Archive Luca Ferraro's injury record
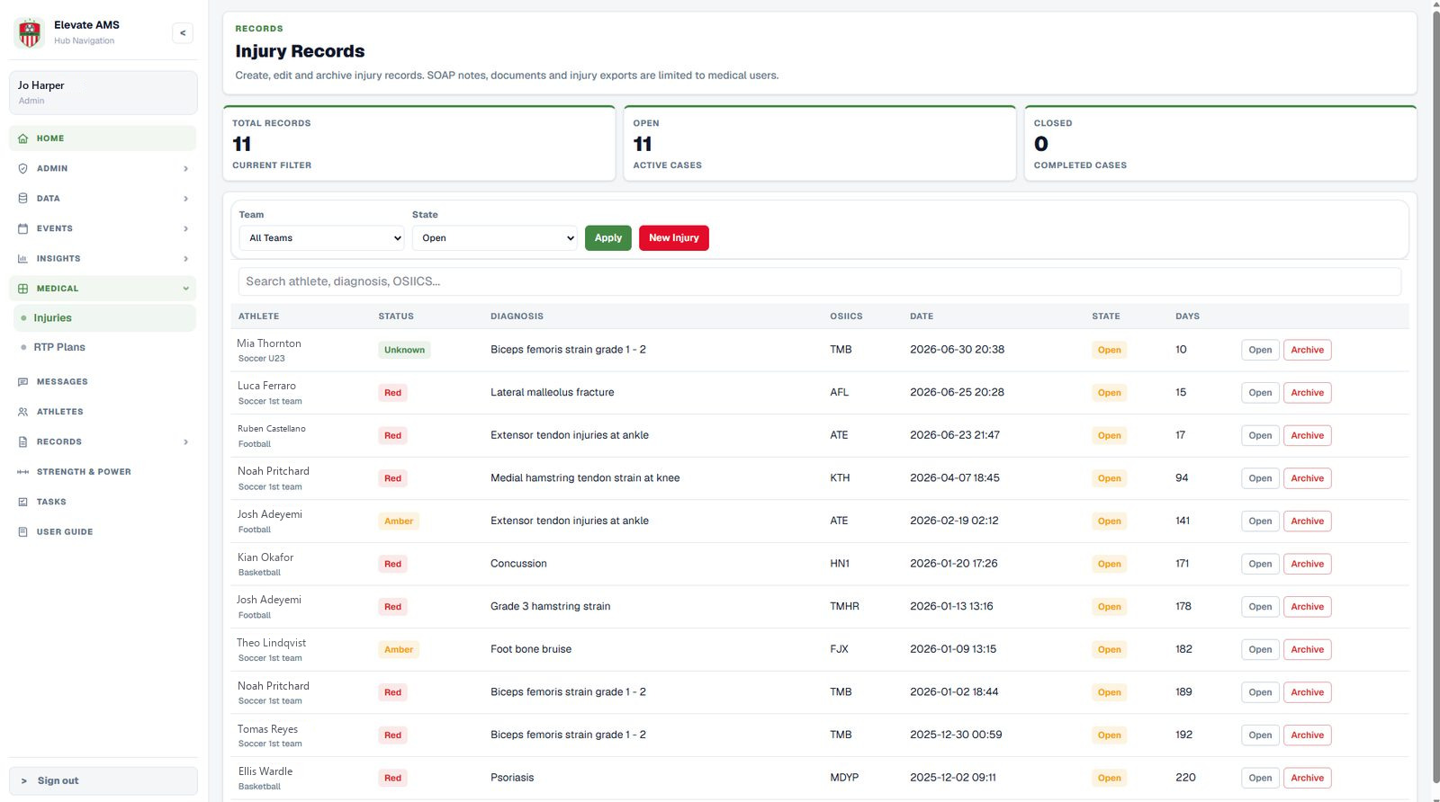 tap(1307, 393)
